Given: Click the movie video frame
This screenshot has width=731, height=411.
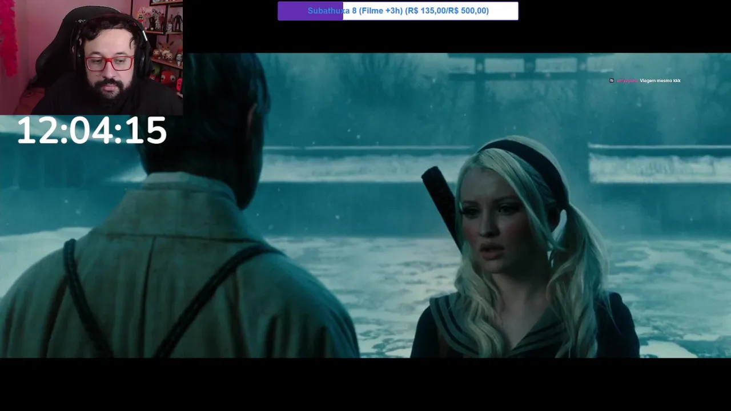Looking at the screenshot, I should pos(365,205).
